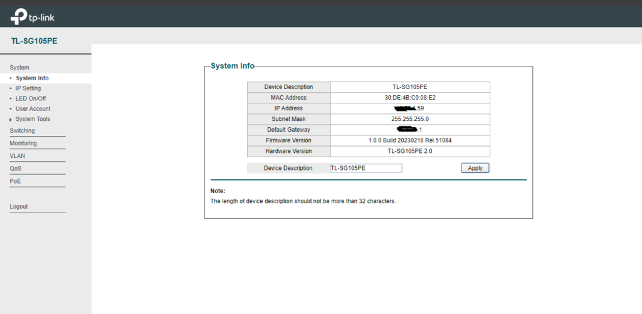Click the Default Gateway row label
The image size is (642, 314).
click(x=288, y=130)
